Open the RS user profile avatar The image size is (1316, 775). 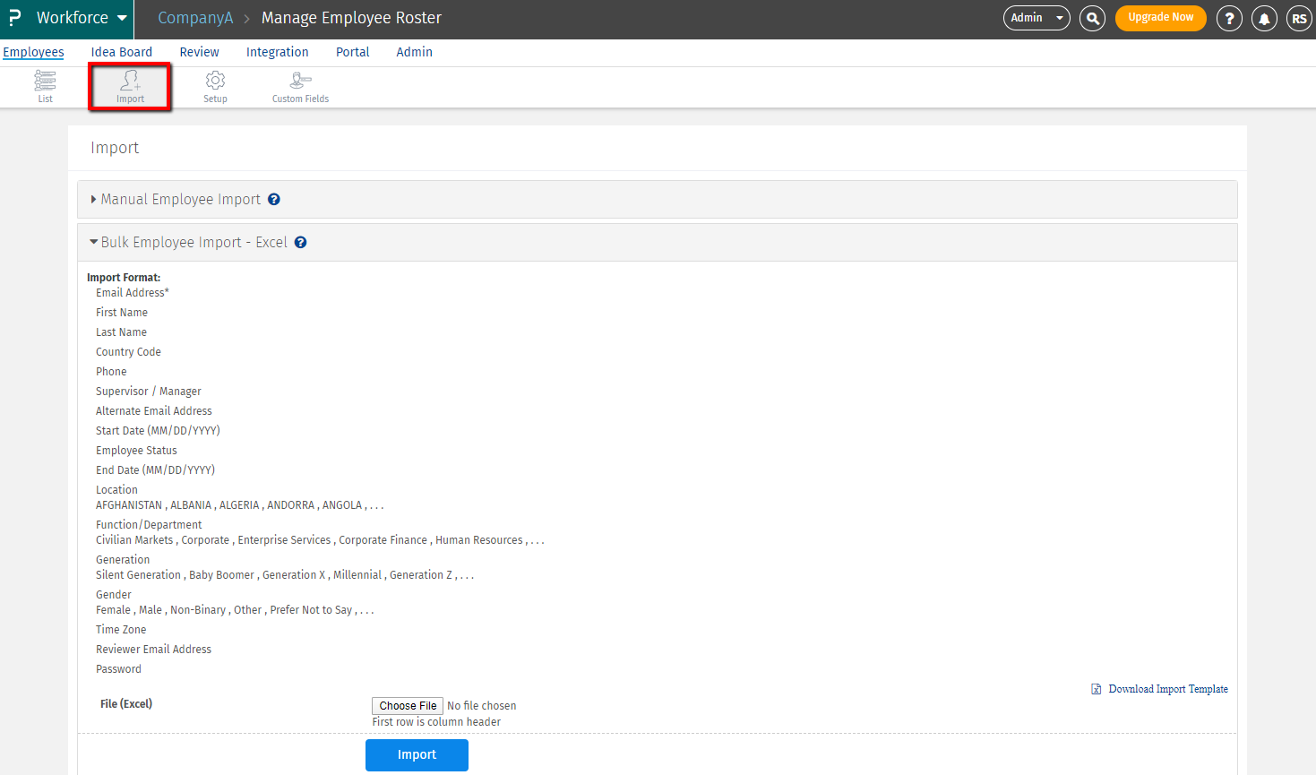click(1299, 18)
